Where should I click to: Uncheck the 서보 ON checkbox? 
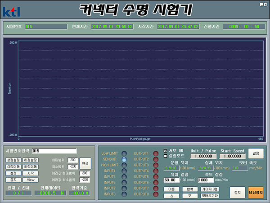[x=165, y=151]
